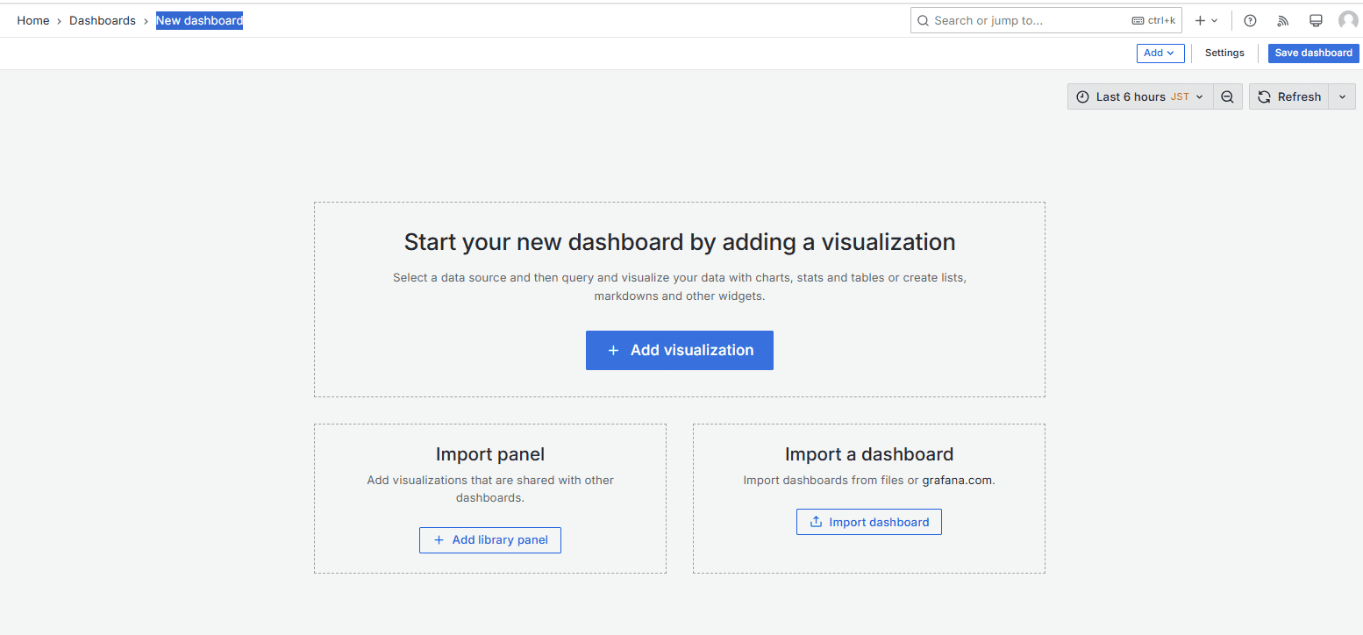Click the Add visualization button
The height and width of the screenshot is (635, 1363).
(x=680, y=350)
